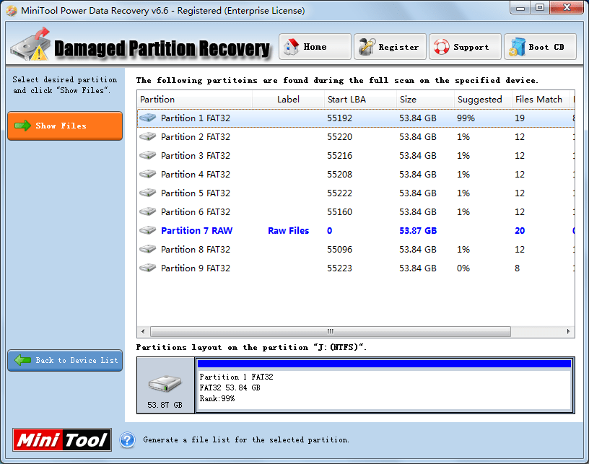The height and width of the screenshot is (464, 589).
Task: Click the scroll right arrow of partition list
Action: coord(568,331)
